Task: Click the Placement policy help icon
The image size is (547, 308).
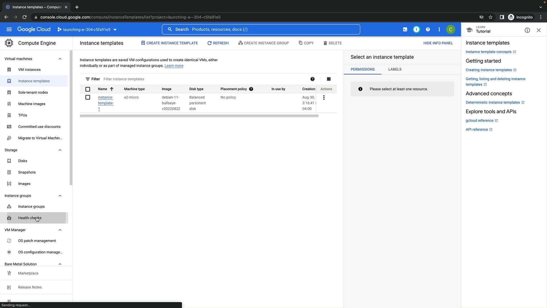Action: click(x=251, y=89)
